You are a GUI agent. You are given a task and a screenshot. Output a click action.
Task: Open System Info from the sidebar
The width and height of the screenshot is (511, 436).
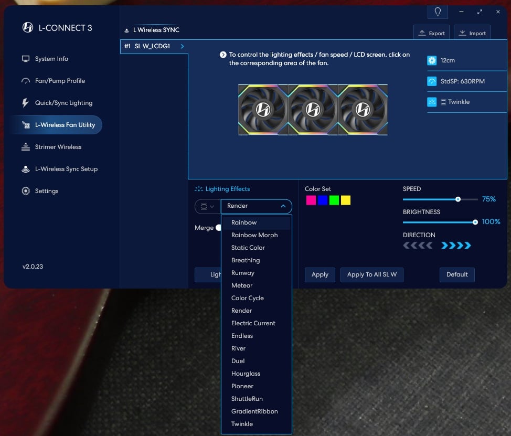coord(51,59)
